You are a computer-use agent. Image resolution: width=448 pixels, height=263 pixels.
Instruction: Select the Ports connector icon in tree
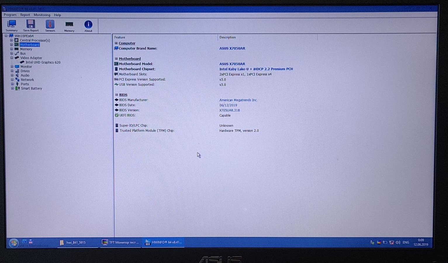(17, 84)
